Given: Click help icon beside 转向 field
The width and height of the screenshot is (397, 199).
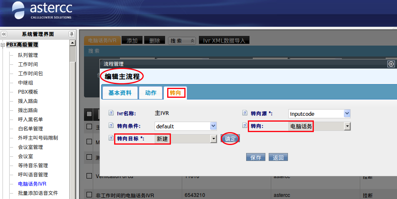Looking at the screenshot, I should (245, 125).
